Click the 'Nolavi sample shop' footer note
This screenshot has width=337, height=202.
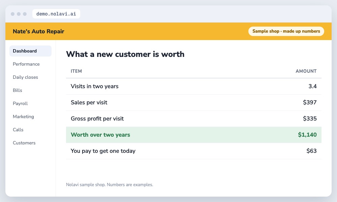pos(110,184)
